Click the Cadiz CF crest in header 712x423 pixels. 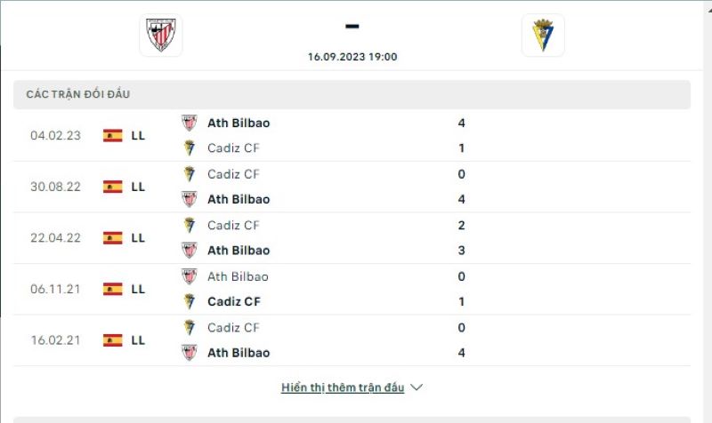542,35
